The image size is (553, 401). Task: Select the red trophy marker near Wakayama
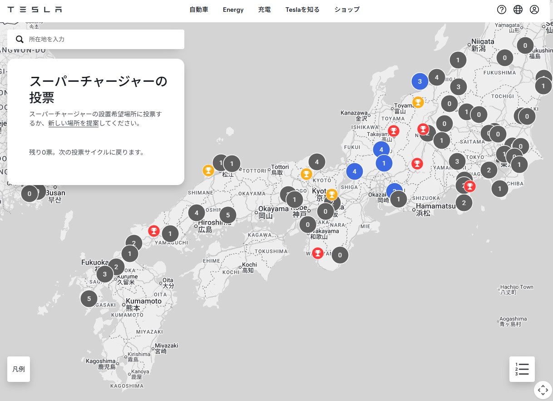[x=317, y=253]
